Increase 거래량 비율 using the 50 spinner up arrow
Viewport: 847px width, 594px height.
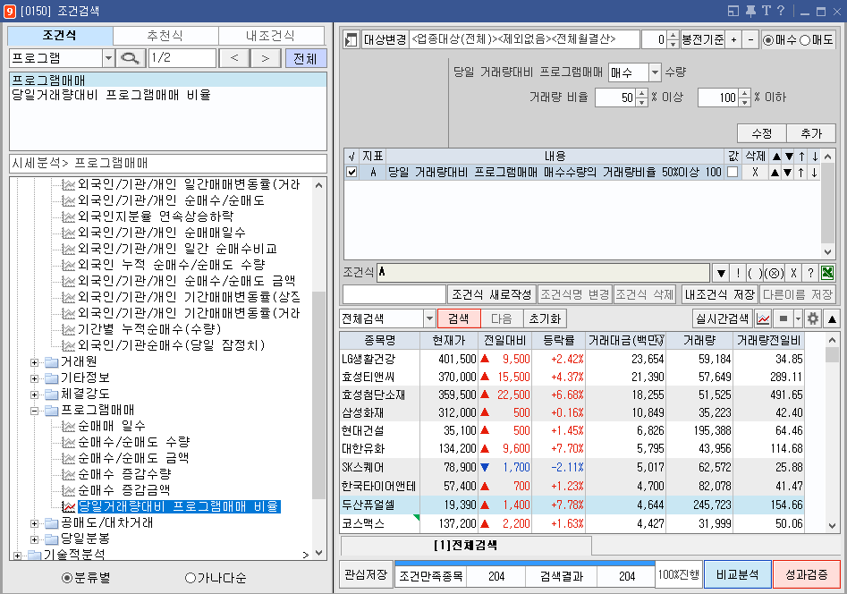tap(643, 94)
